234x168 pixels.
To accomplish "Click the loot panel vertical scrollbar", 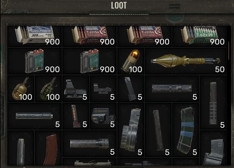I will (229, 51).
